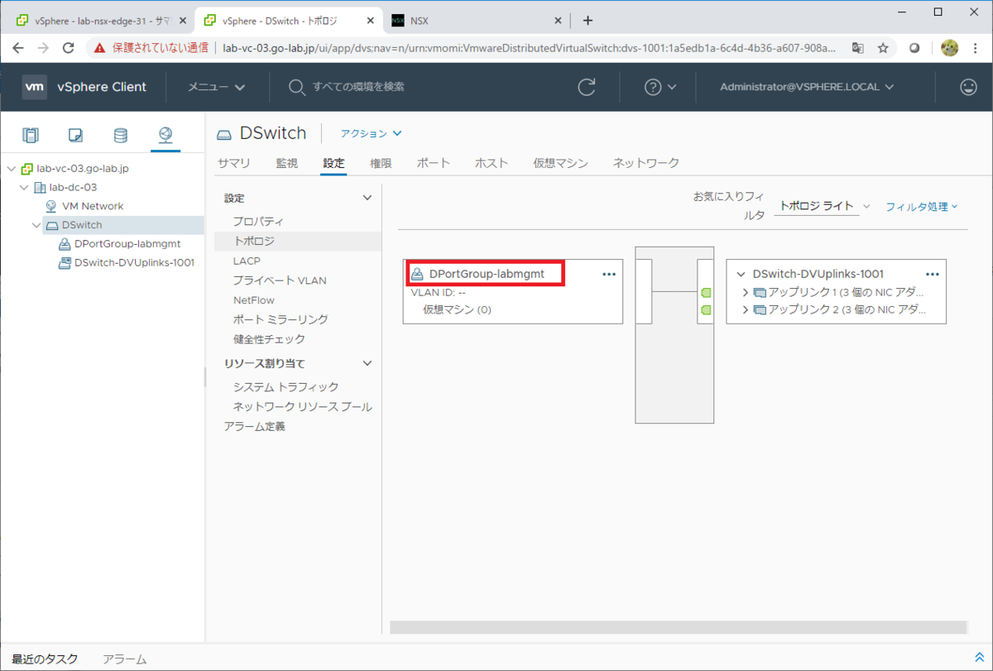Open the help question mark menu
The height and width of the screenshot is (671, 993).
660,87
